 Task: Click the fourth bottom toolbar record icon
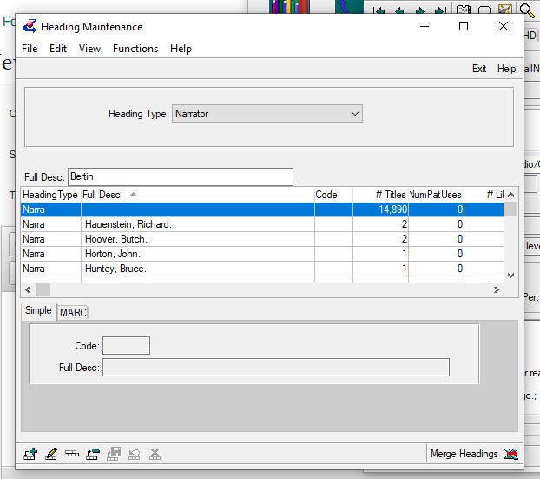pos(92,454)
